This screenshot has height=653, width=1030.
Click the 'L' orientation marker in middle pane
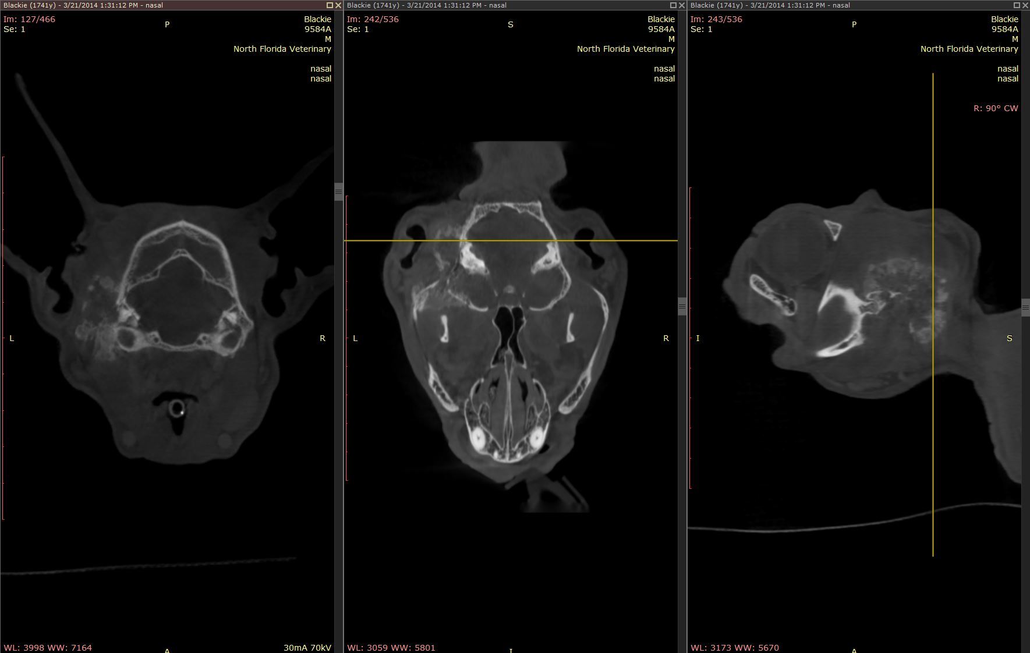(355, 338)
